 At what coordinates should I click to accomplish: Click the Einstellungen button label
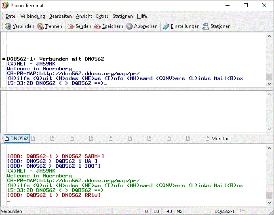pos(185,26)
